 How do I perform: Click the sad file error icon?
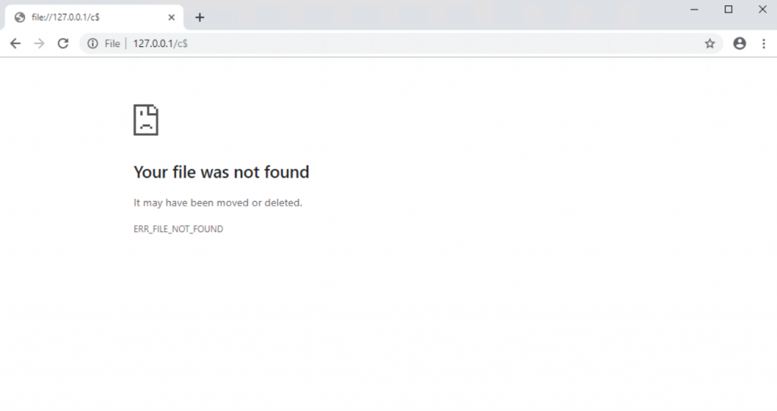(x=146, y=120)
